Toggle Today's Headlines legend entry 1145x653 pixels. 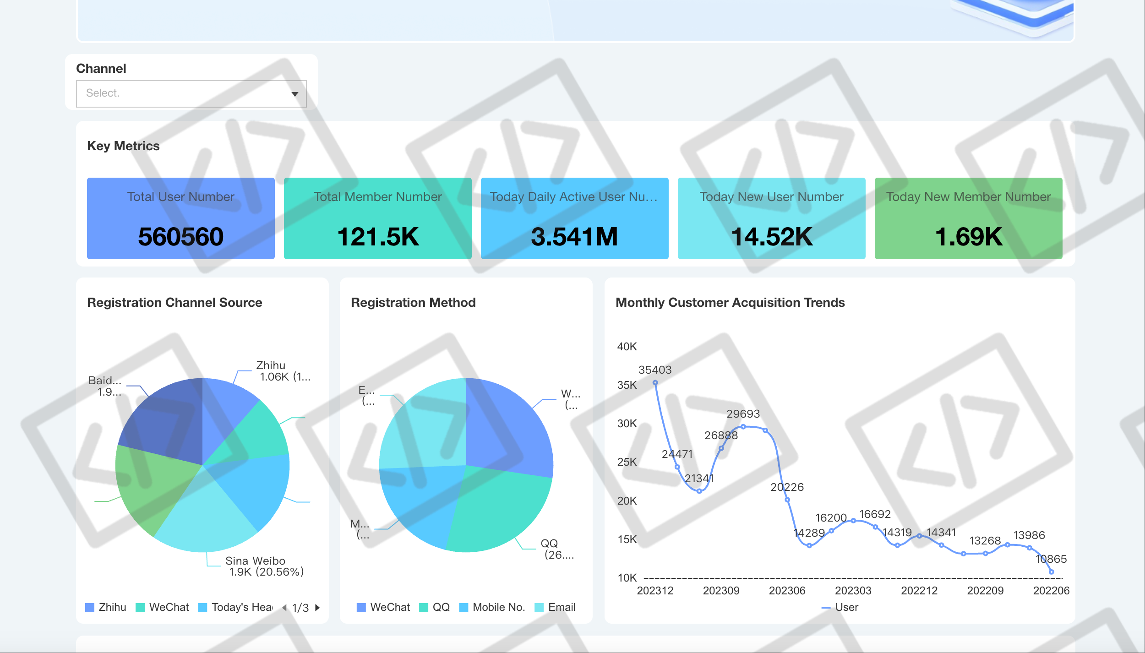click(x=236, y=607)
